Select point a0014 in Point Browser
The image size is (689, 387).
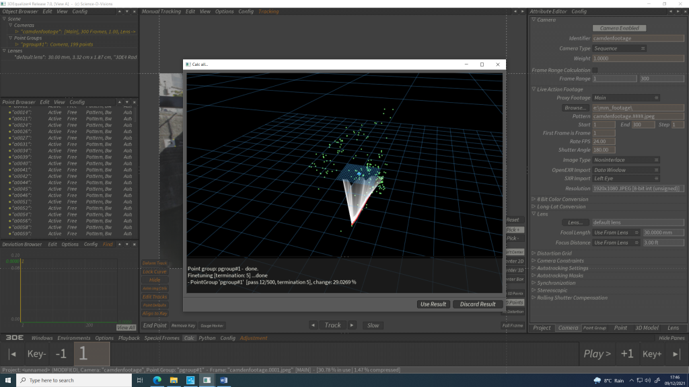pyautogui.click(x=68, y=112)
